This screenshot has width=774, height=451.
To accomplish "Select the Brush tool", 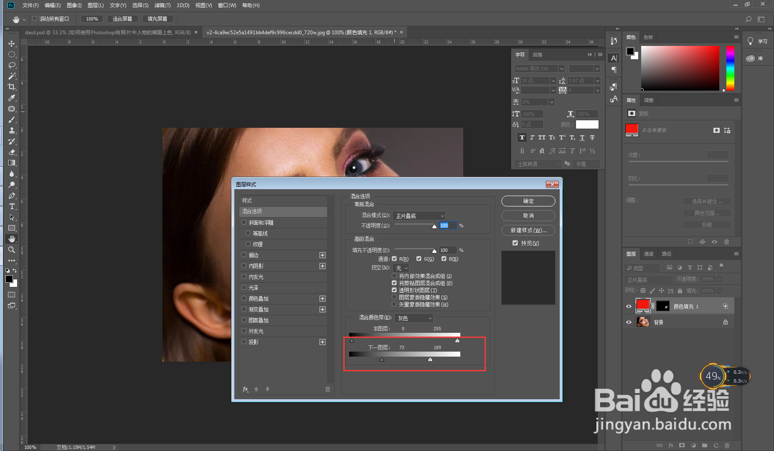I will click(x=12, y=119).
